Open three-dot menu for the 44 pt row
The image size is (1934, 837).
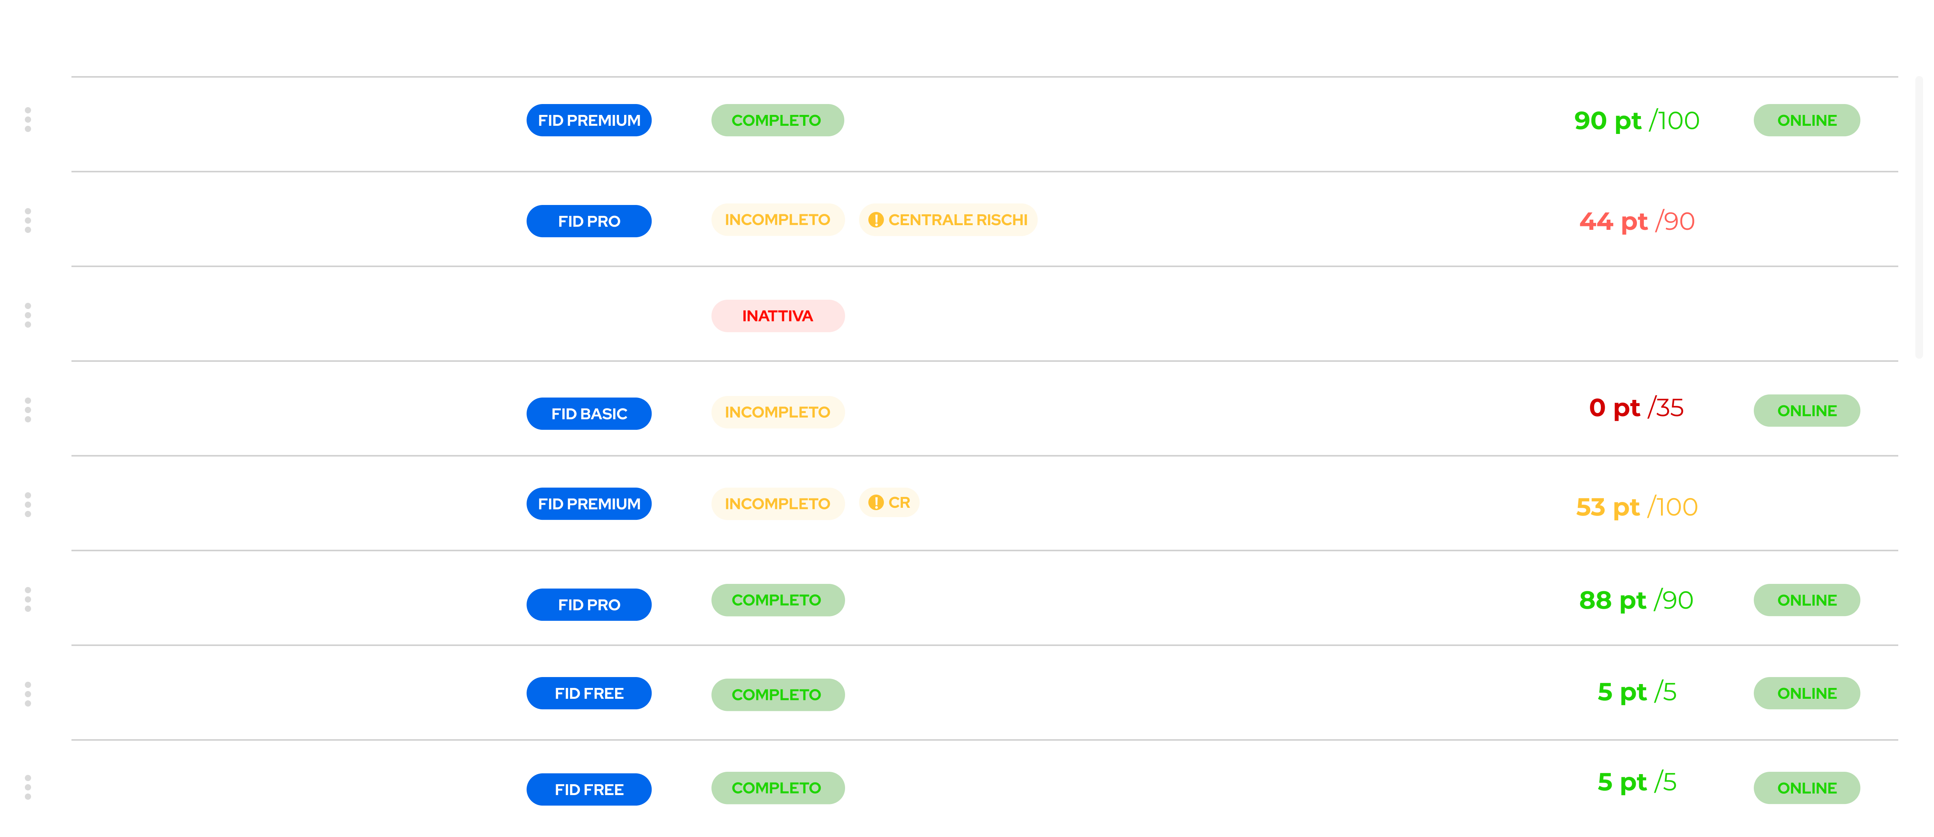(x=28, y=221)
